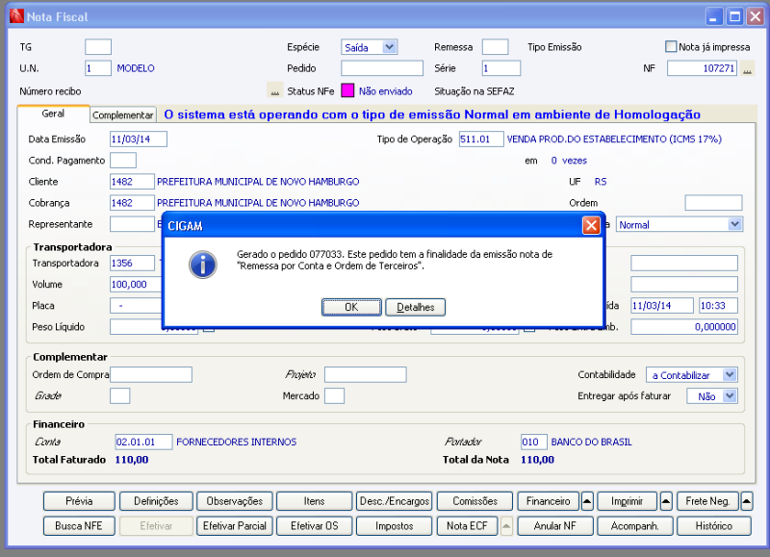
Task: Click the Nota Fiscal app icon in title bar
Action: [x=16, y=16]
